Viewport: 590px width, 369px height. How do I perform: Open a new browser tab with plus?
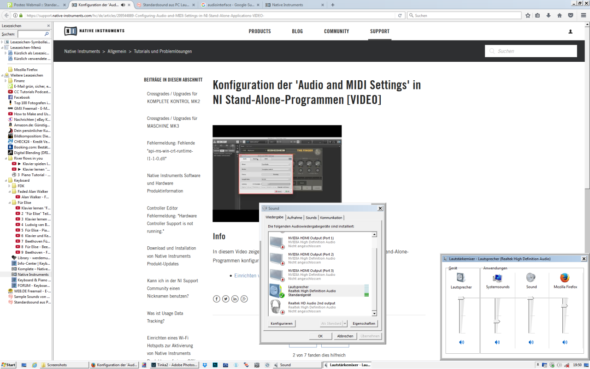coord(333,5)
